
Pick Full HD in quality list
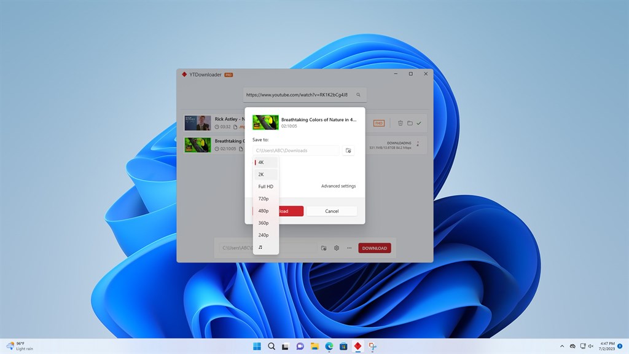tap(265, 187)
